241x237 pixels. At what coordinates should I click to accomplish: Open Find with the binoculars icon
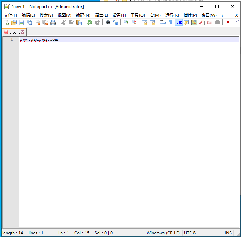pos(108,22)
